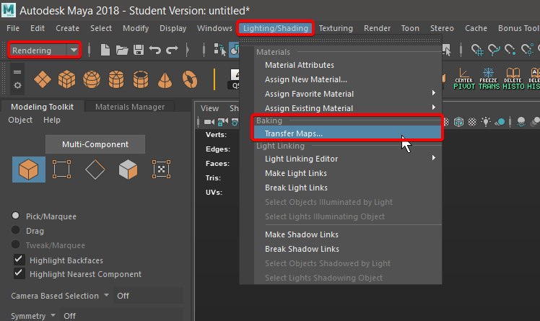Choose Make Light Links entry
This screenshot has height=321, width=540.
pos(348,173)
